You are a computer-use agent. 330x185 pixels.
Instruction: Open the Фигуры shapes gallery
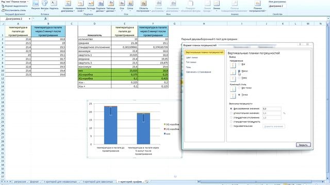[44, 6]
